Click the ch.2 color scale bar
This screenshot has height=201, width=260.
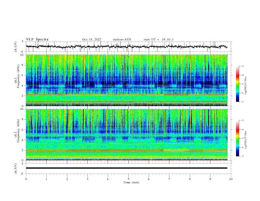237,138
